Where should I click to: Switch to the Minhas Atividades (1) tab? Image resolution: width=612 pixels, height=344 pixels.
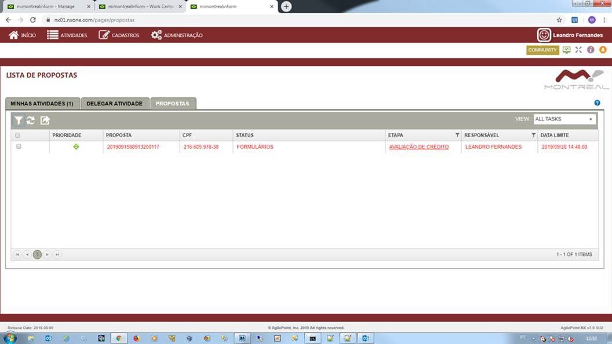pyautogui.click(x=42, y=104)
